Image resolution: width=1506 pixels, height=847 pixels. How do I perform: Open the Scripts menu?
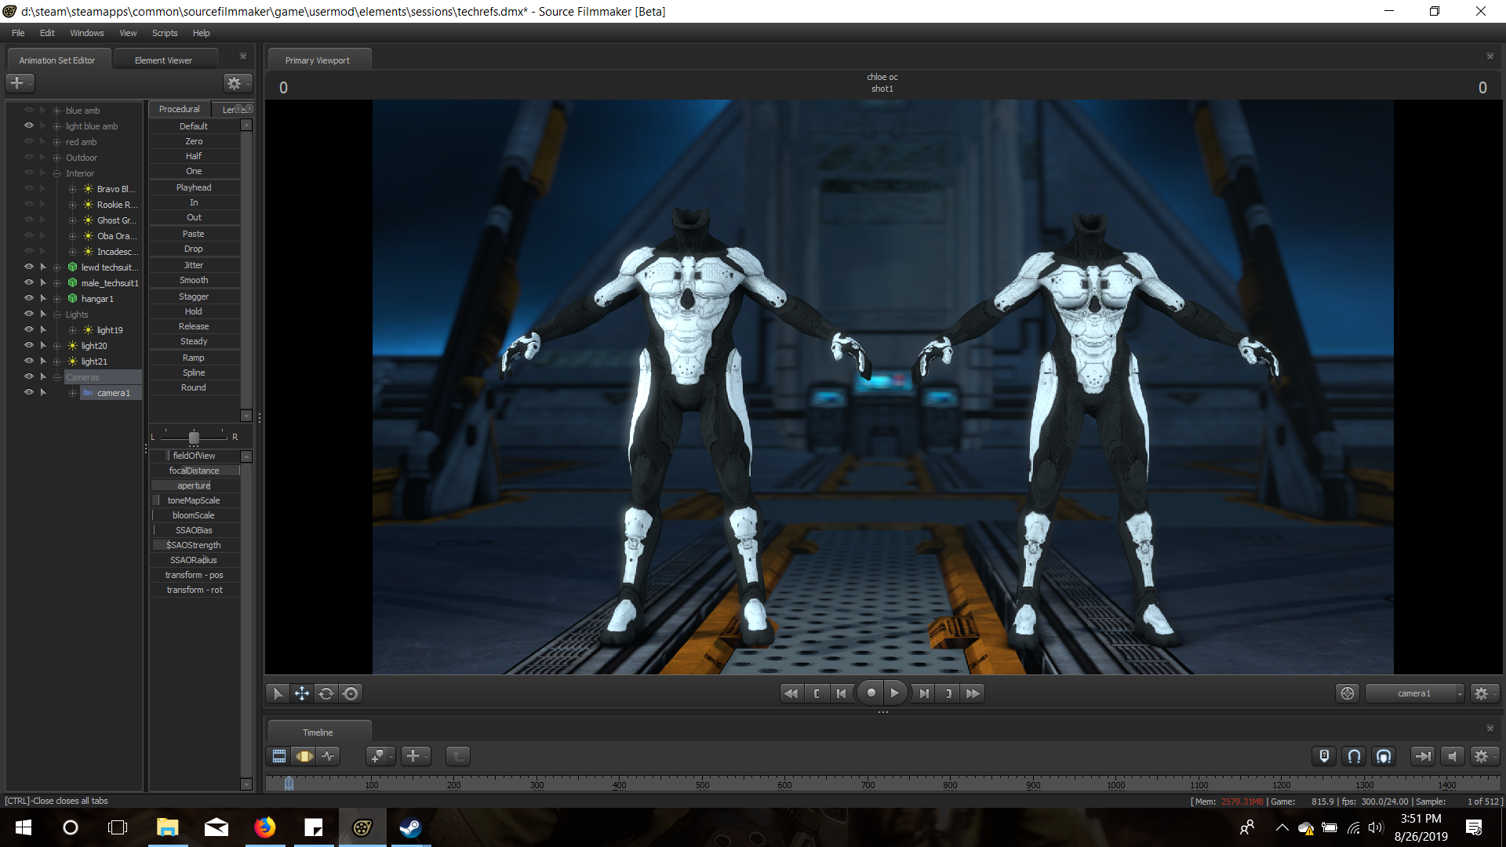165,33
